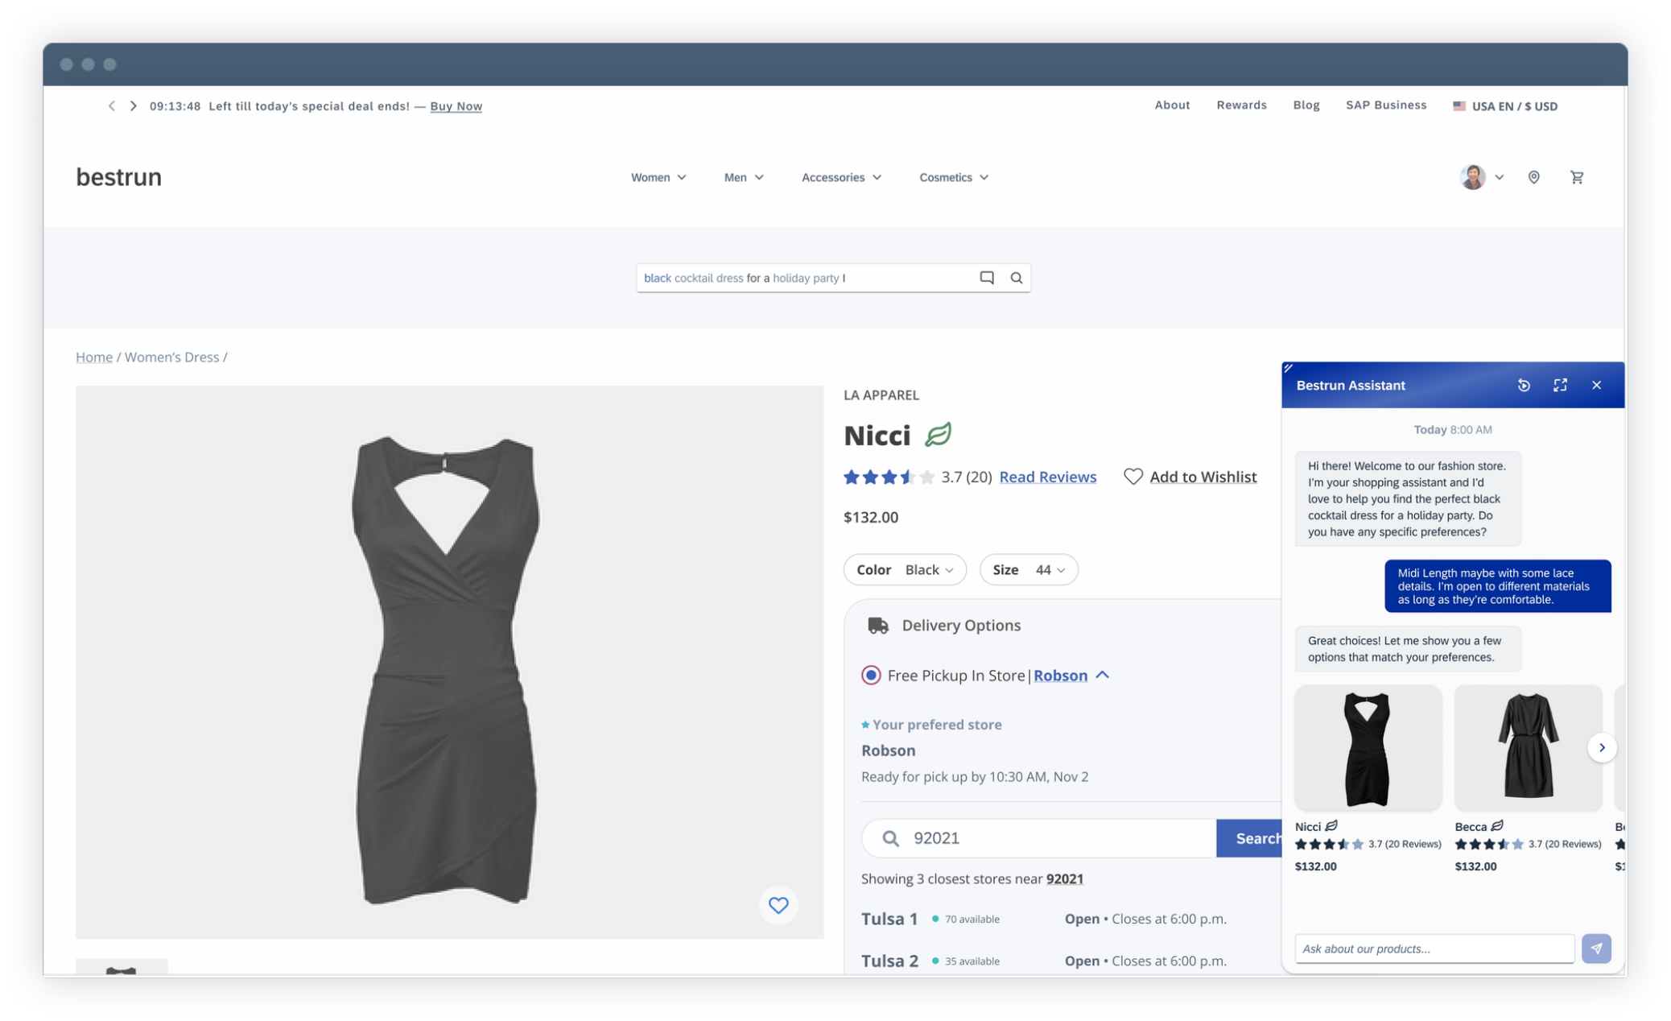Image resolution: width=1671 pixels, height=1021 pixels.
Task: Open Becca dress thumbnail in chat
Action: pyautogui.click(x=1528, y=748)
